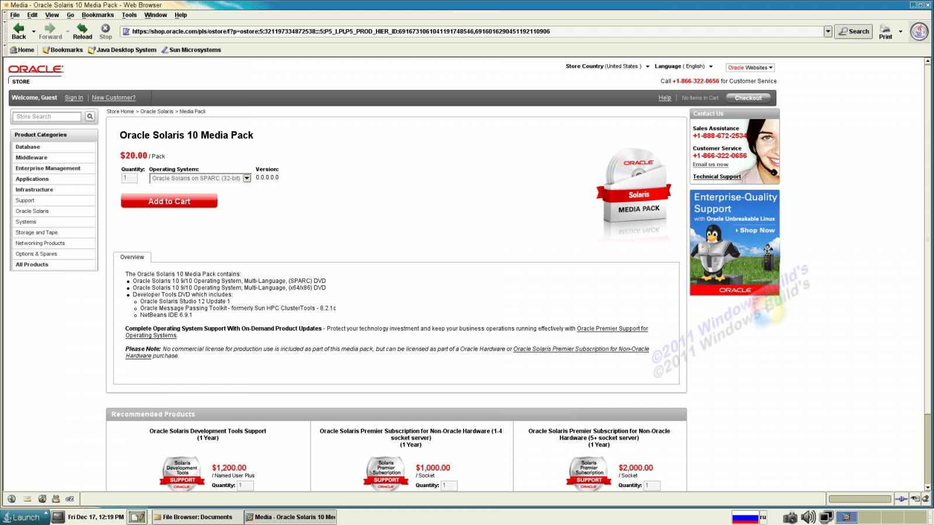The image size is (934, 525).
Task: Open the Window menu
Action: pos(155,15)
